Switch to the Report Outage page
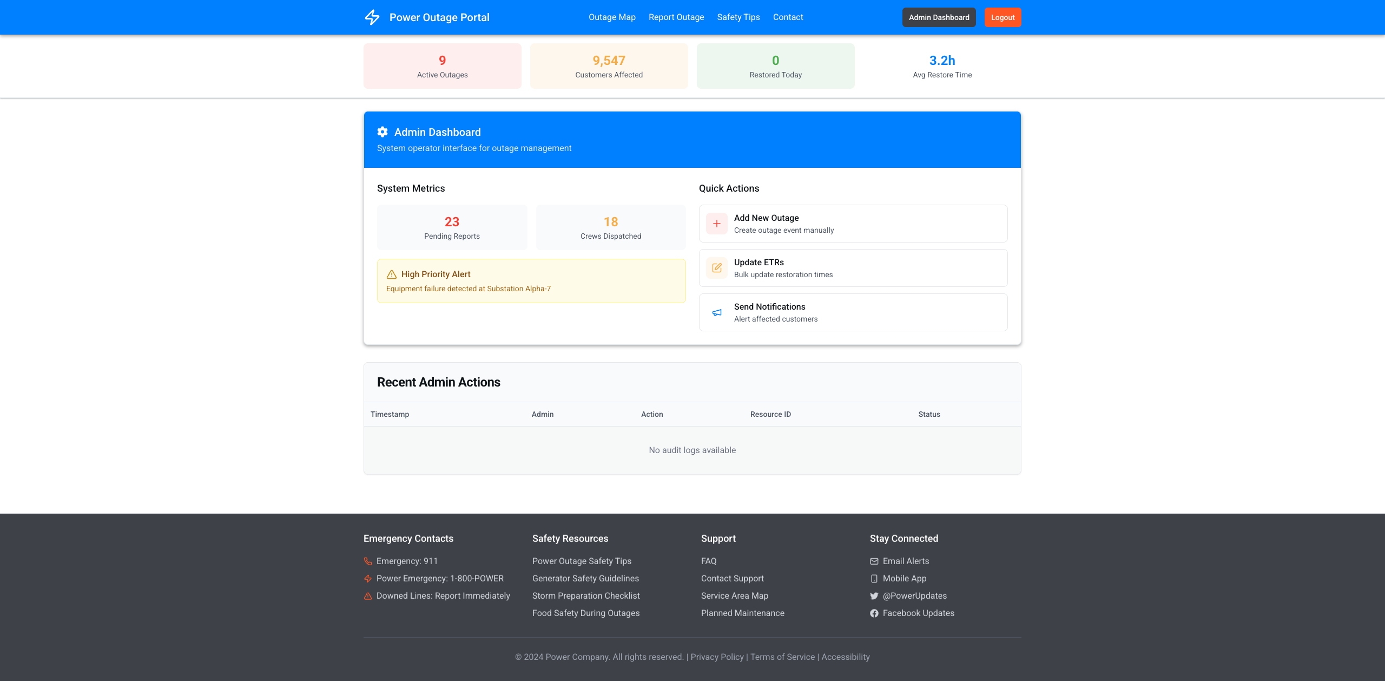The width and height of the screenshot is (1385, 681). tap(676, 17)
